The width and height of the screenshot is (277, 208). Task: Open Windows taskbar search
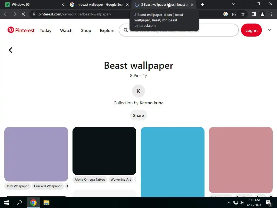(x=19, y=203)
